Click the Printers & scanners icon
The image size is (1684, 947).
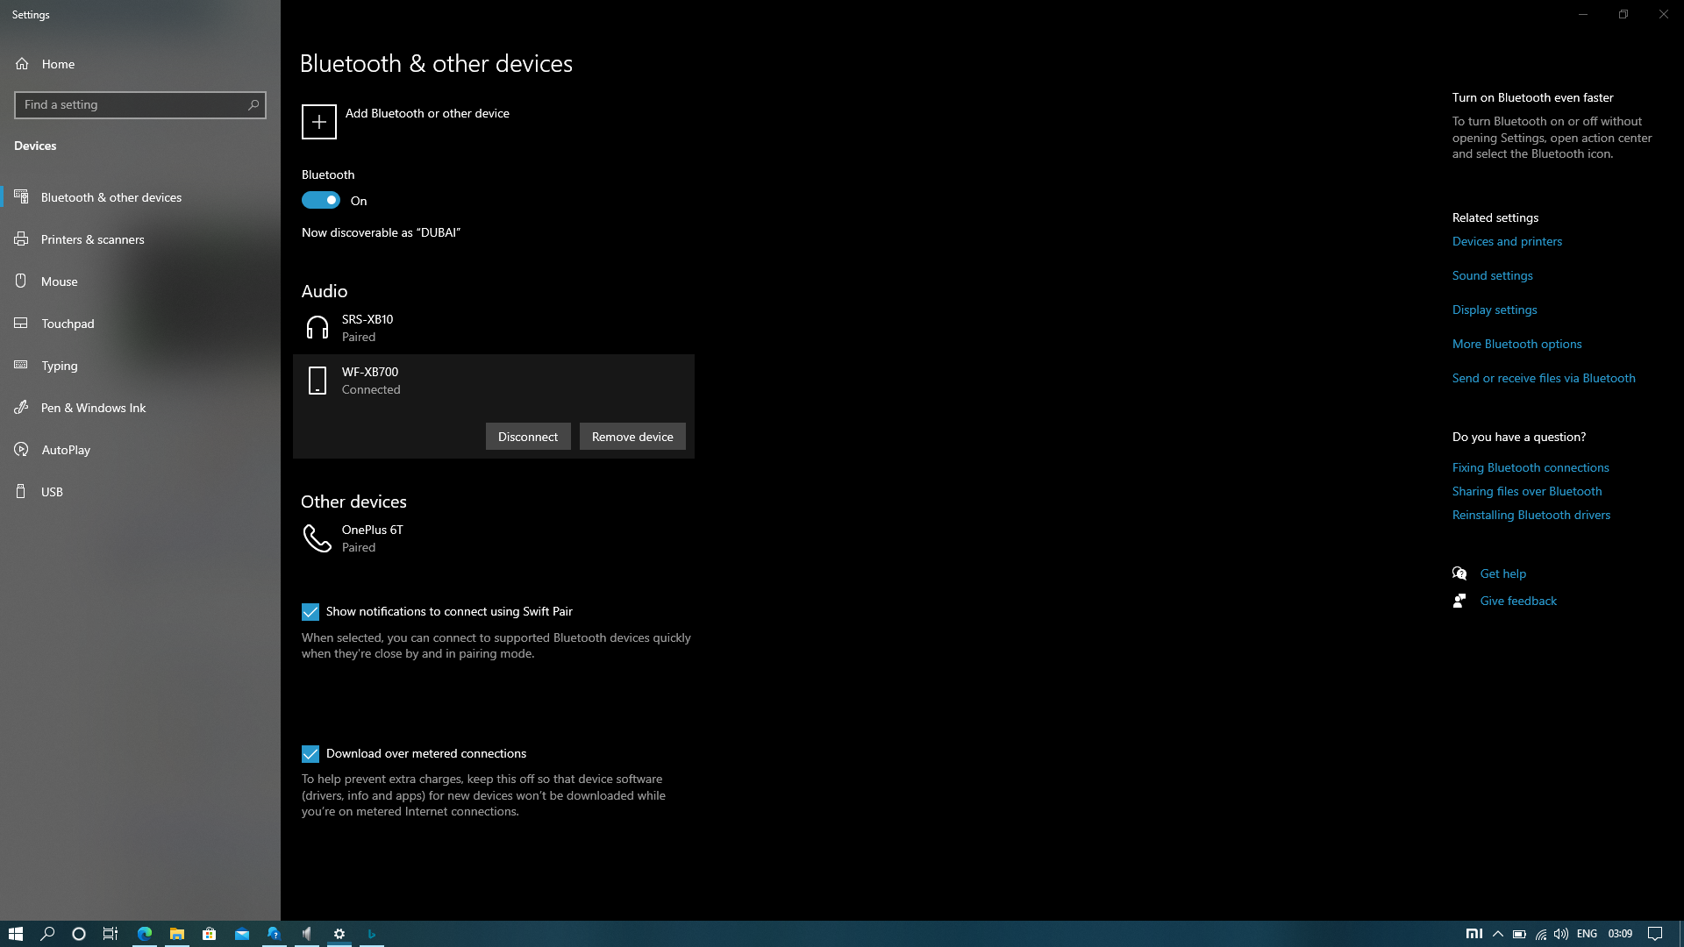click(22, 239)
